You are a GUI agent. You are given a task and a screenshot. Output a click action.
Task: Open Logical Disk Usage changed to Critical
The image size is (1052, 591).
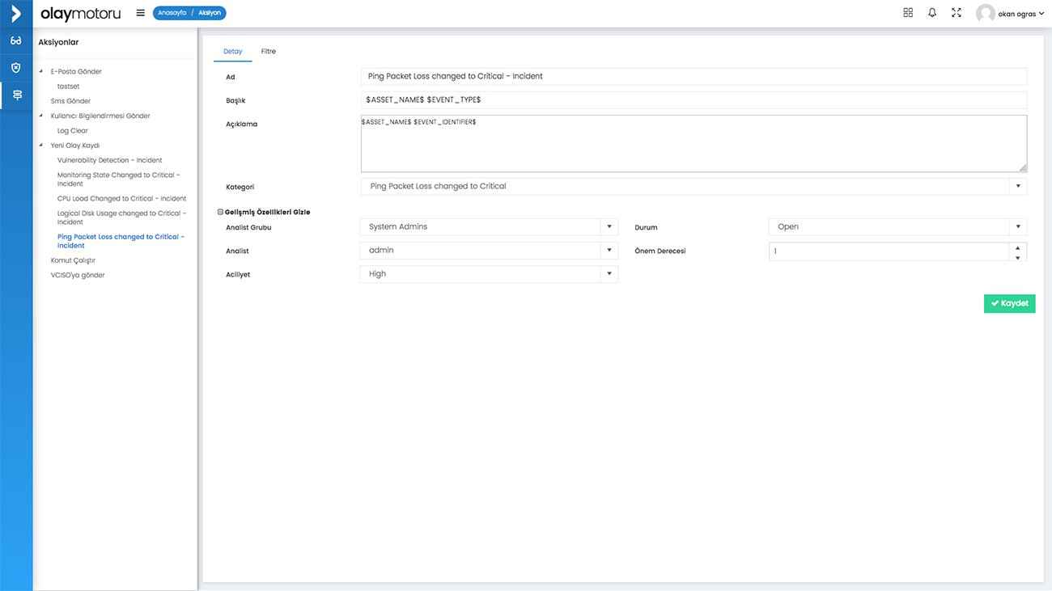tap(121, 217)
